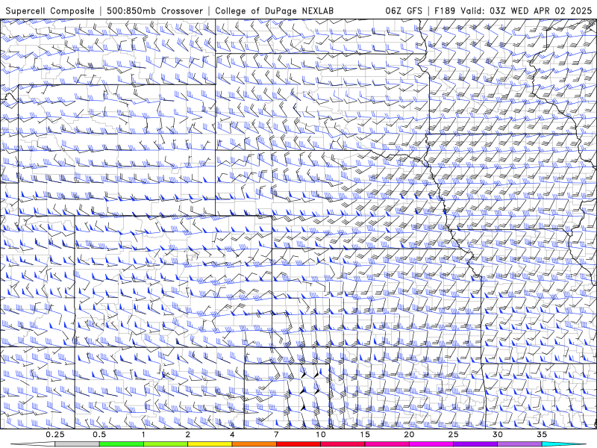Click legend value 10
This screenshot has width=597, height=448.
[321, 435]
